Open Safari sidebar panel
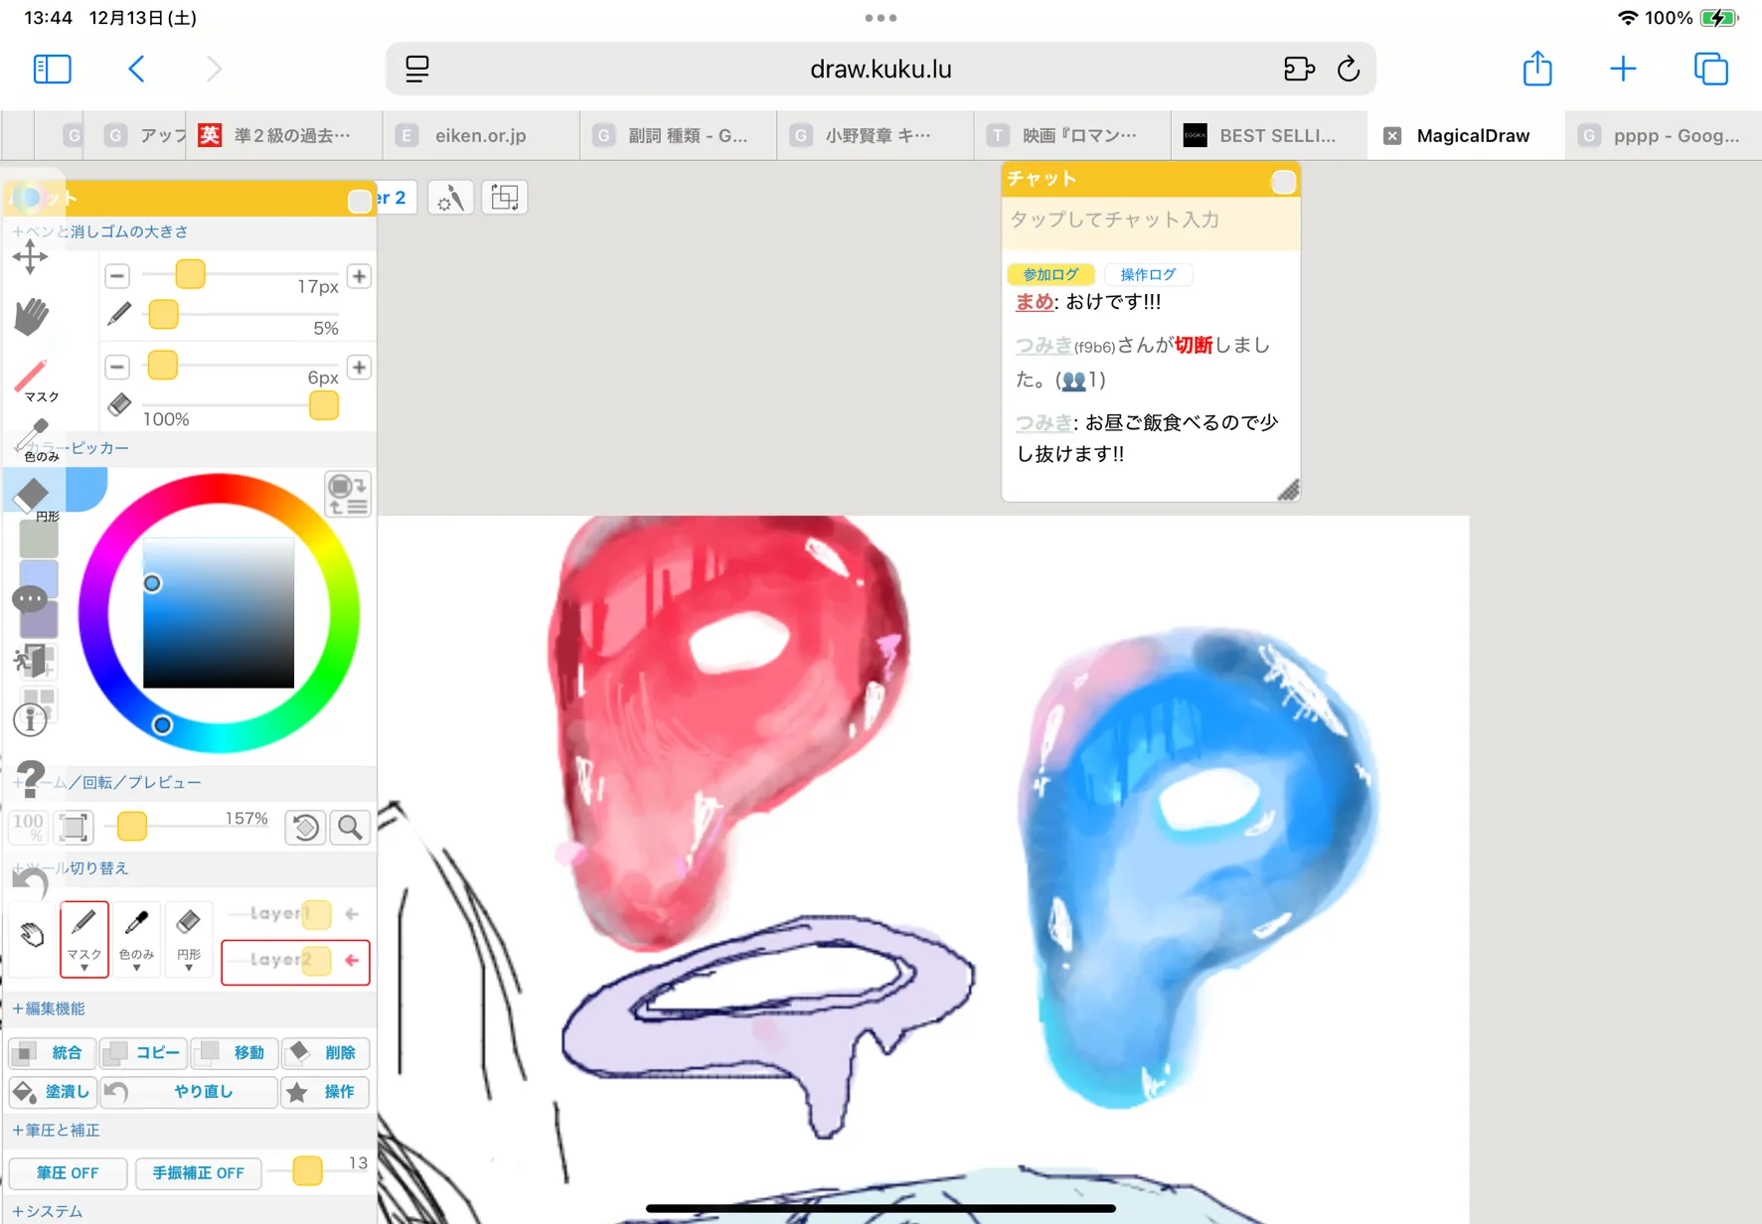This screenshot has width=1762, height=1224. [52, 69]
